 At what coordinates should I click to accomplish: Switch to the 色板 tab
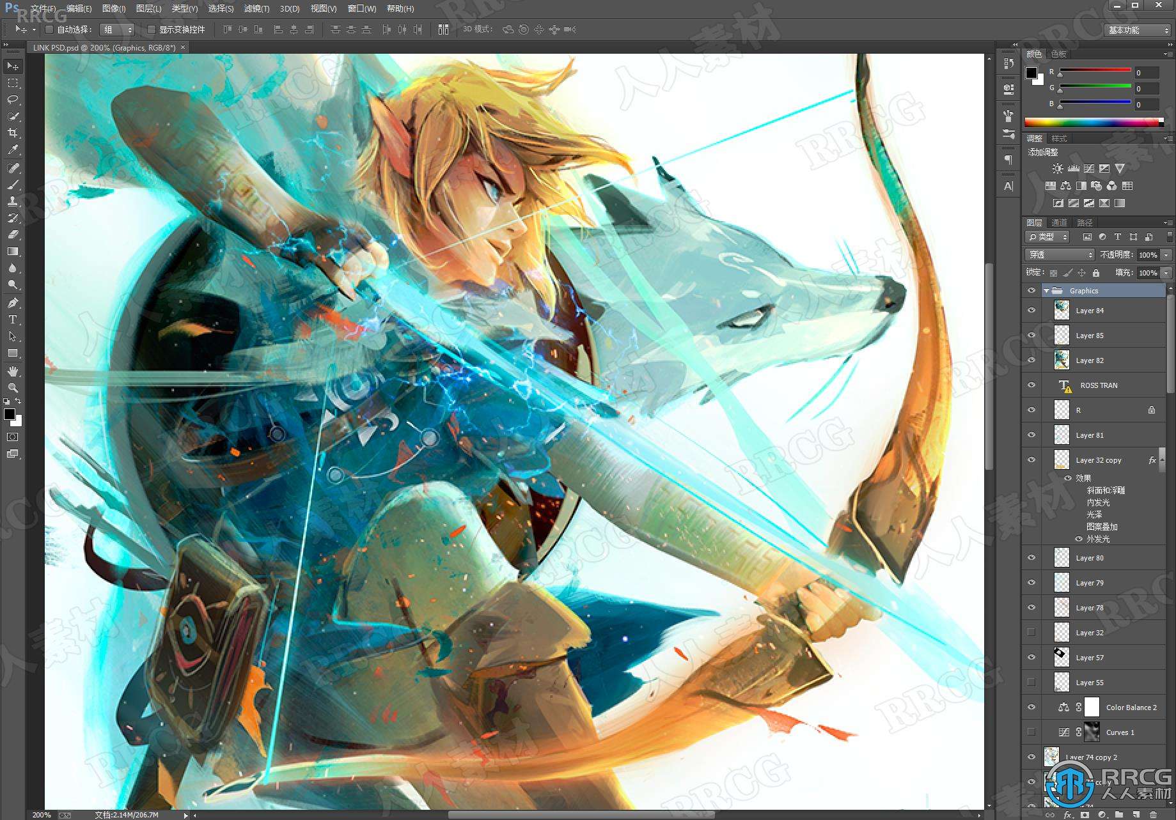click(1059, 54)
